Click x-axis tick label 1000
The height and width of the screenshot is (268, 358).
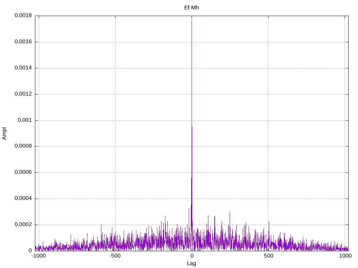(x=345, y=256)
